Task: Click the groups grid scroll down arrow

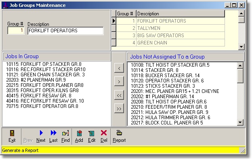Action: pos(241,47)
